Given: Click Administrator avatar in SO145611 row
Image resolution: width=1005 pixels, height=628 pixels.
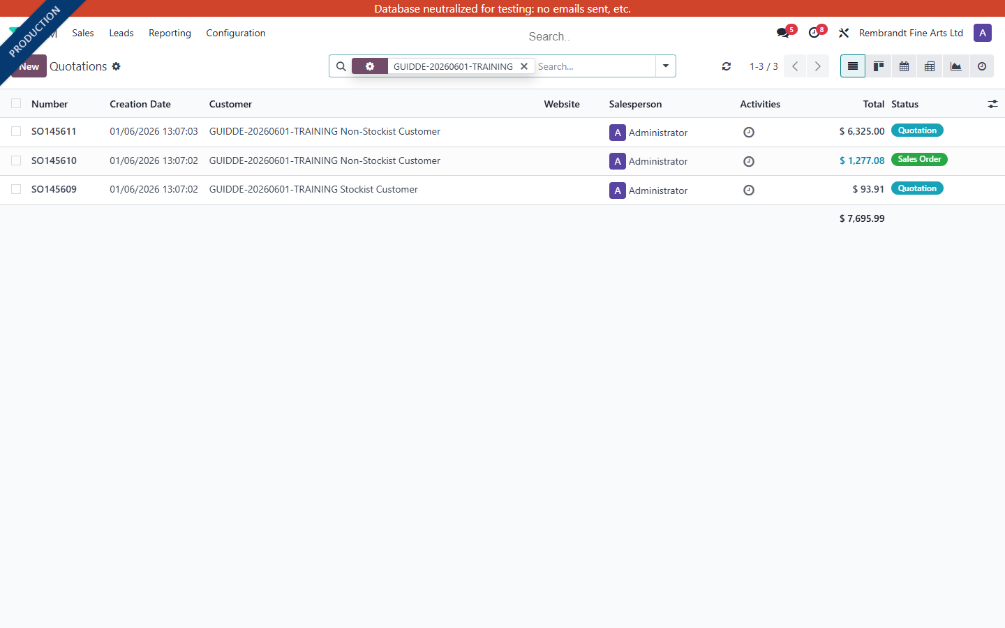Looking at the screenshot, I should 618,133.
